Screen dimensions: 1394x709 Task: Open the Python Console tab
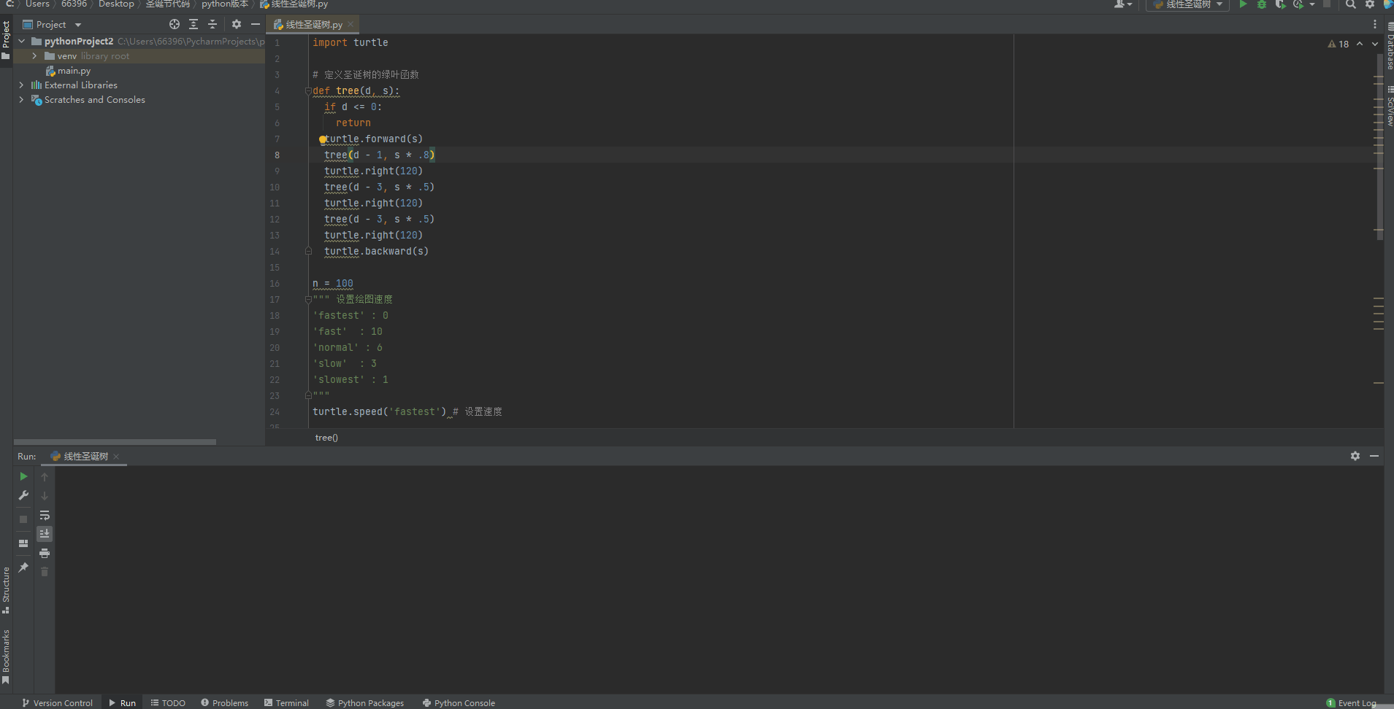(459, 703)
